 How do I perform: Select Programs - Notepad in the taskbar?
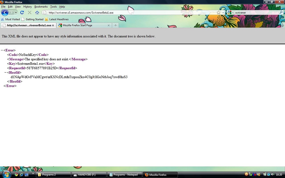coord(124,174)
